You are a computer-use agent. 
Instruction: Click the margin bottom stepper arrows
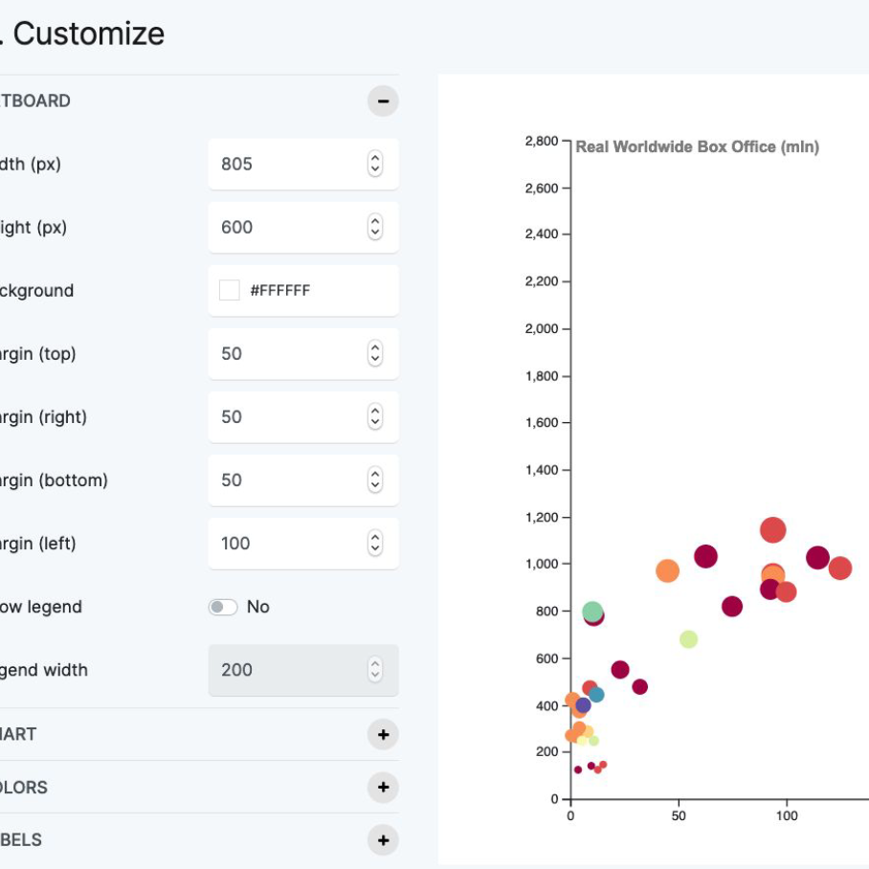point(375,479)
